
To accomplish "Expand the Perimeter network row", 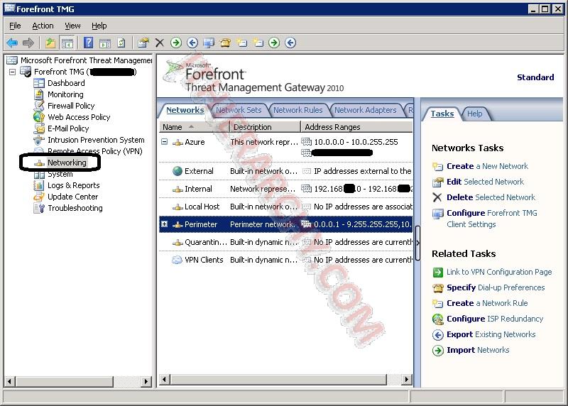I will pyautogui.click(x=165, y=224).
